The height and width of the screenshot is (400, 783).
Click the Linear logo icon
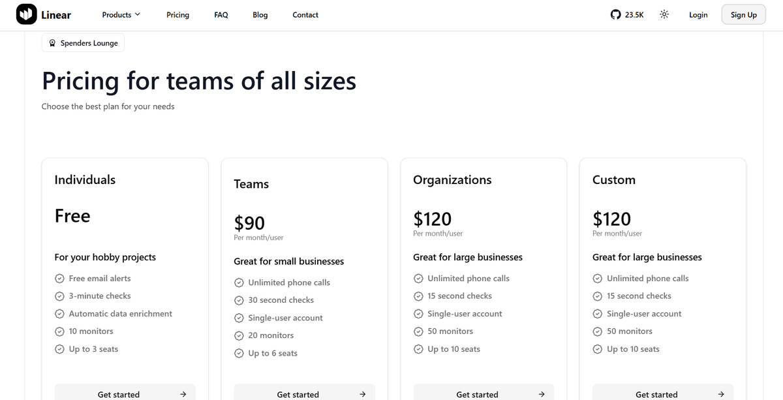26,14
